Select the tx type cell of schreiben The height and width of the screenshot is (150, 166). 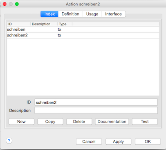point(59,30)
